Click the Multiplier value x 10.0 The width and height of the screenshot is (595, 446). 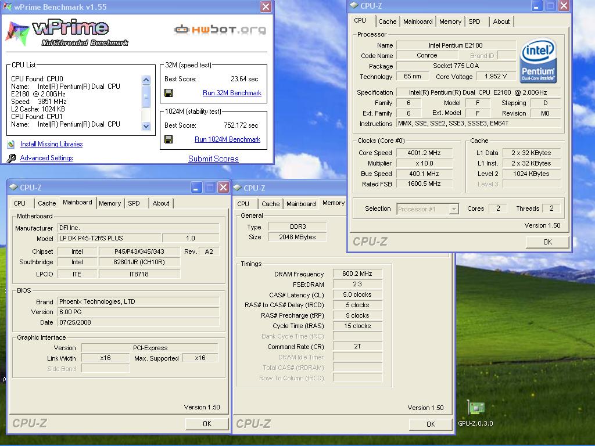[424, 163]
